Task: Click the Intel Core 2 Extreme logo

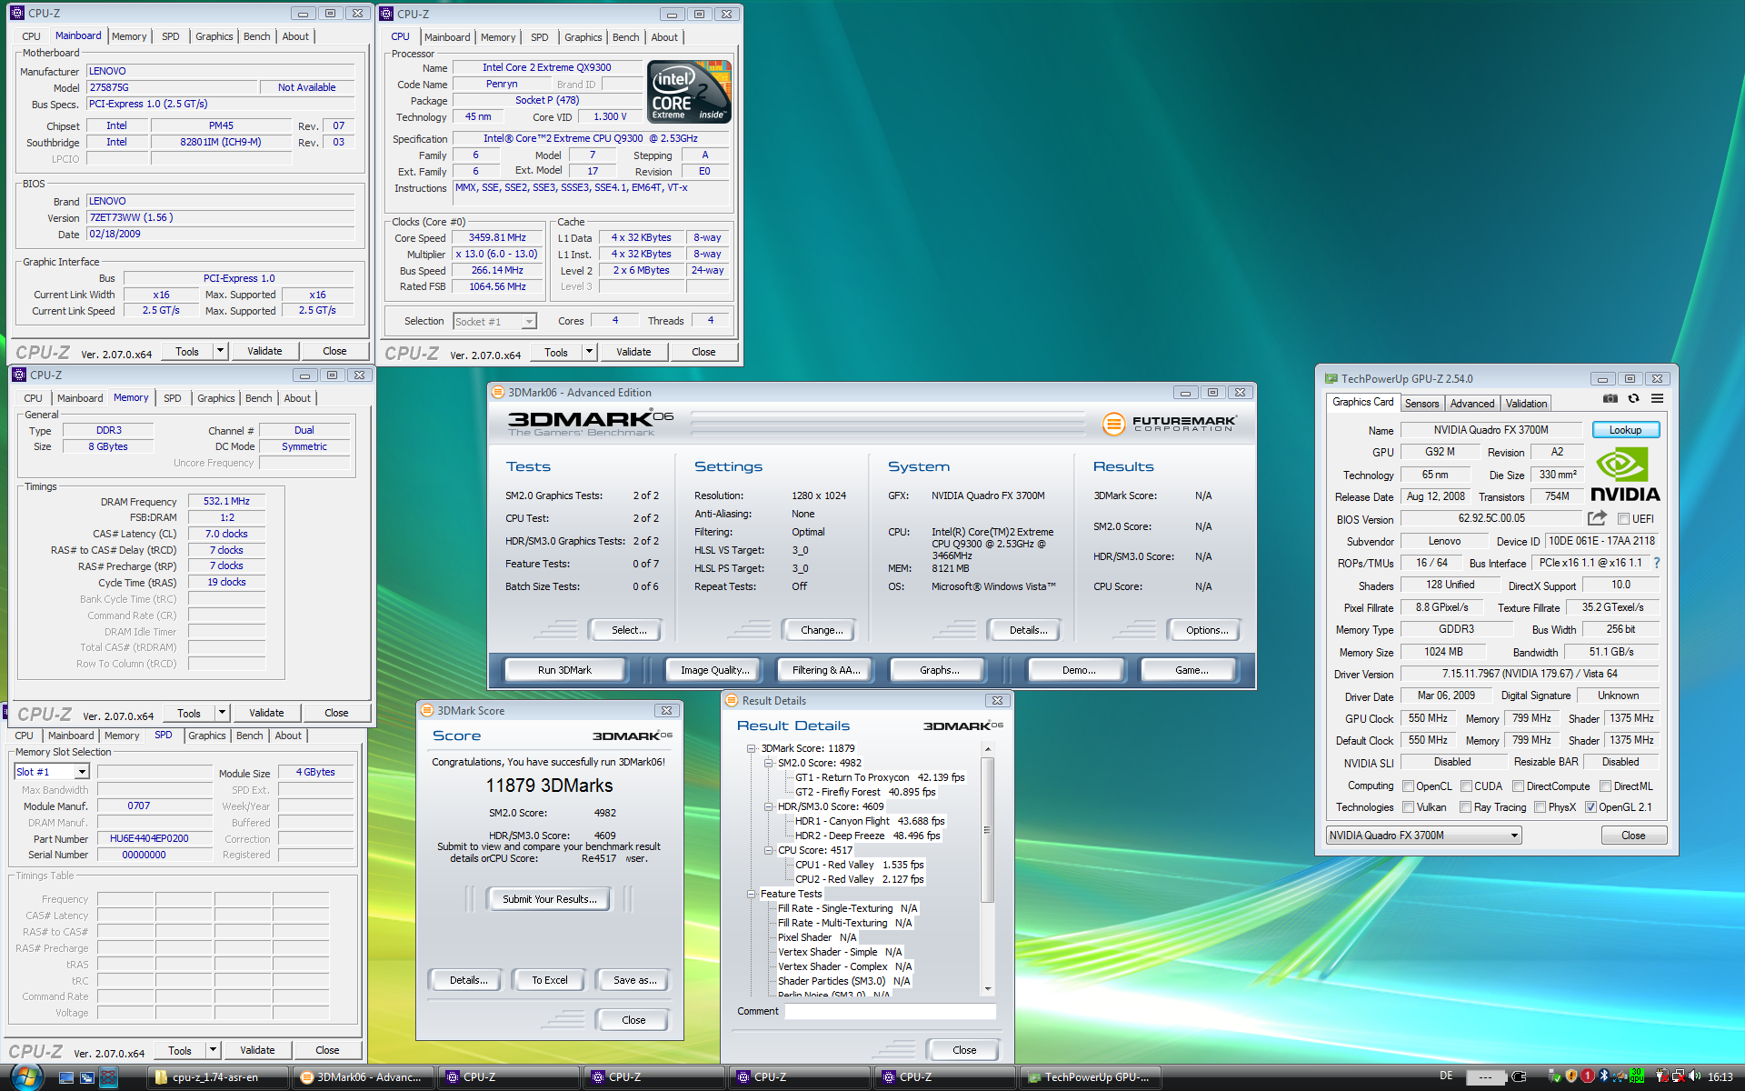Action: 689,92
